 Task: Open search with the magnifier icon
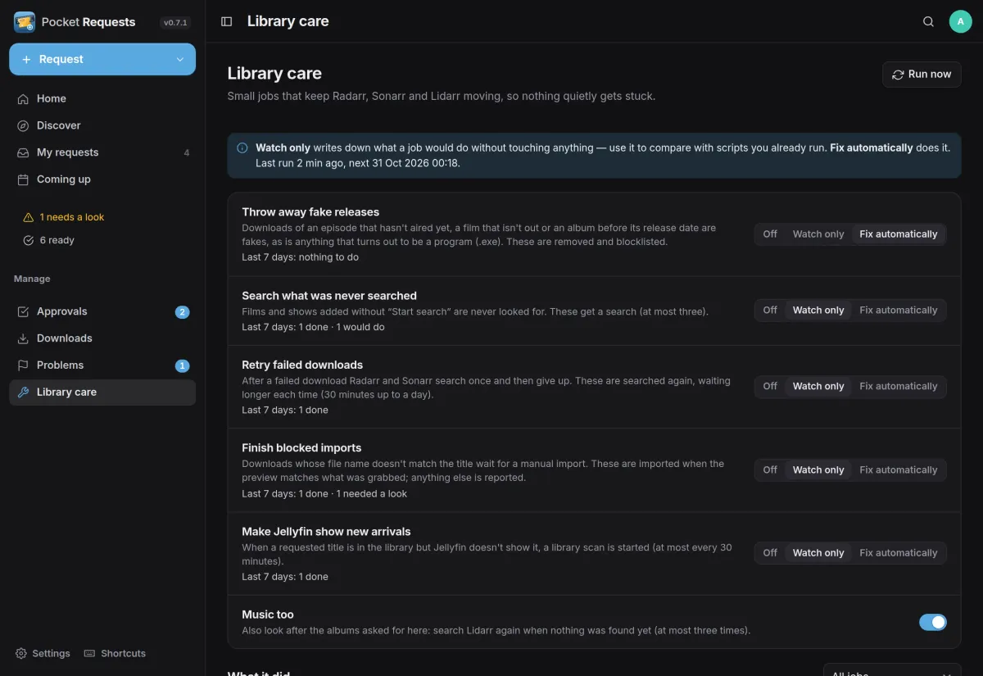[x=928, y=22]
